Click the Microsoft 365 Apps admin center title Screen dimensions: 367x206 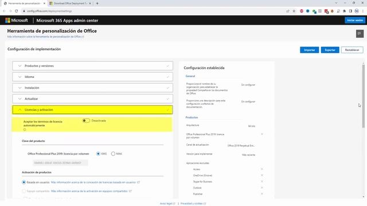coord(67,21)
